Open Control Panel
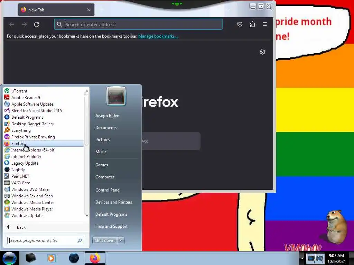354x265 pixels. [x=108, y=190]
